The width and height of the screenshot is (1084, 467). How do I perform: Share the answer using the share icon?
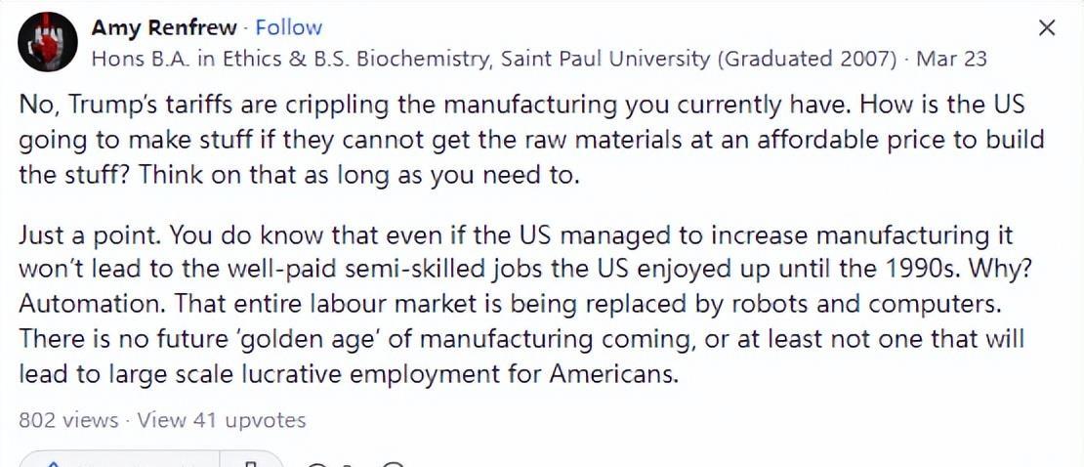[x=393, y=462]
